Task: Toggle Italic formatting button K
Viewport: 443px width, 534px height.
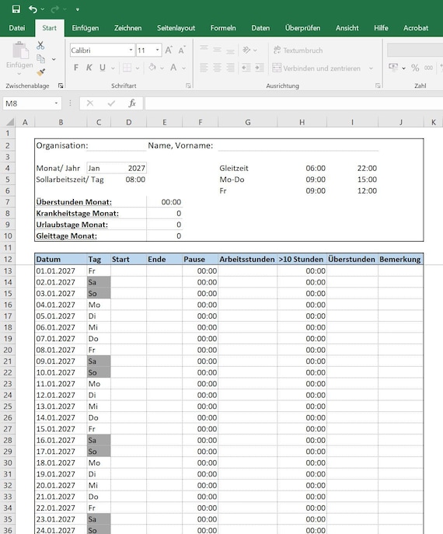Action: 89,68
